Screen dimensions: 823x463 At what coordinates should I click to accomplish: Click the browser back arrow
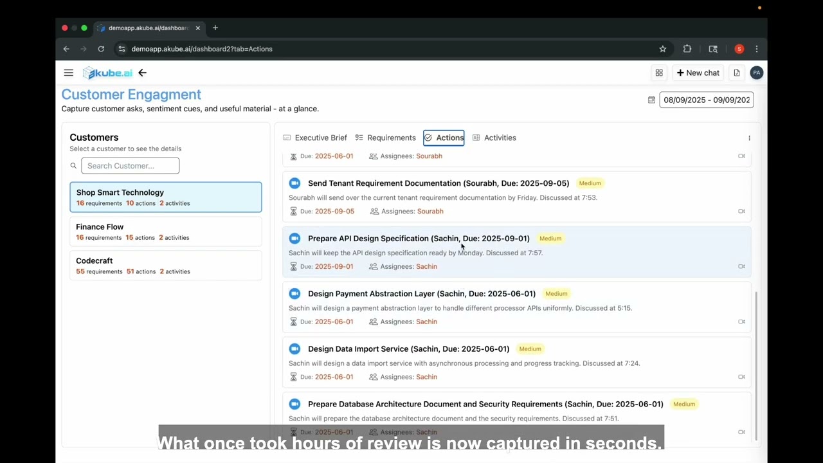point(66,49)
